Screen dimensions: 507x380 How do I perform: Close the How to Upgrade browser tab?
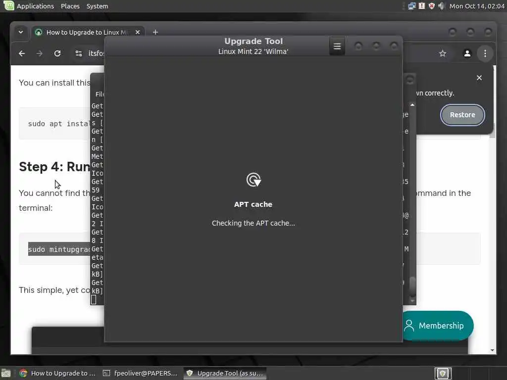pos(138,32)
